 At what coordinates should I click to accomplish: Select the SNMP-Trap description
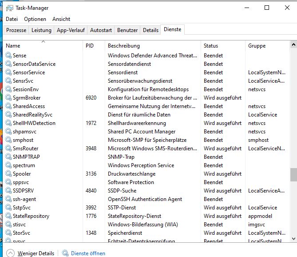point(121,157)
